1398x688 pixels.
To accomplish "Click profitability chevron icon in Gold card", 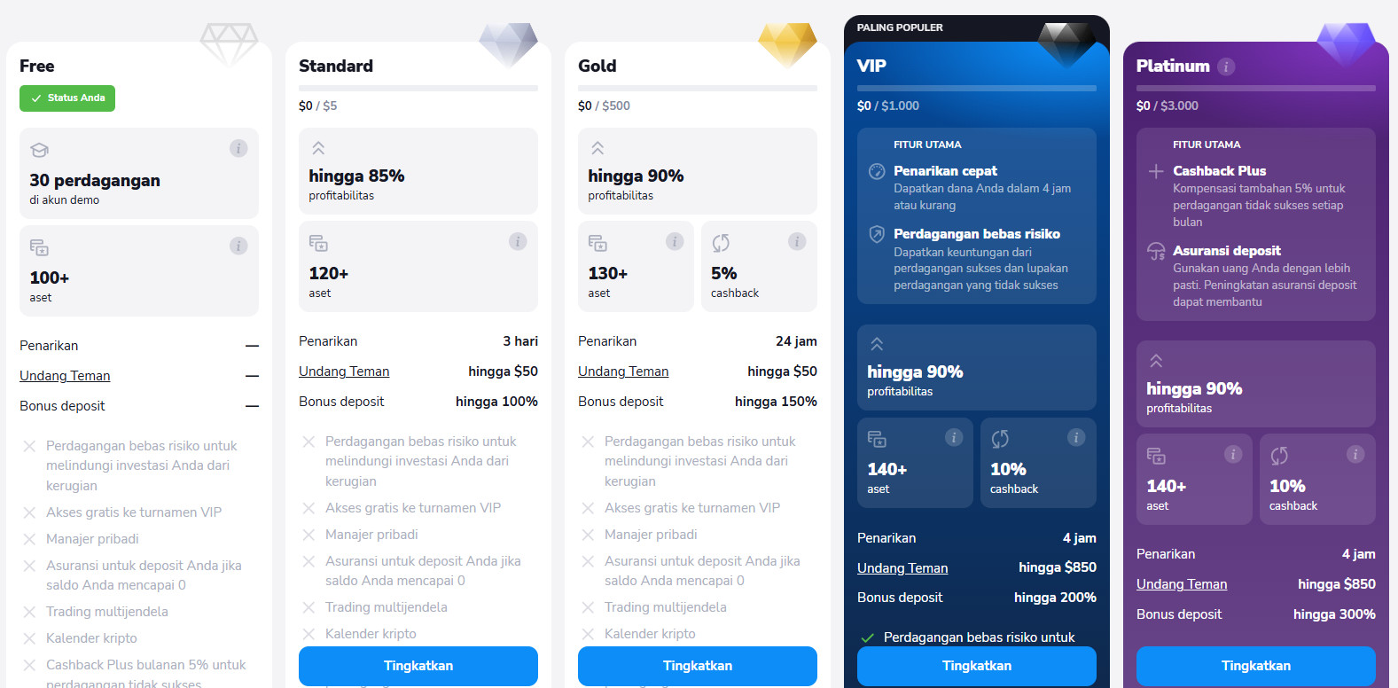I will [x=597, y=148].
